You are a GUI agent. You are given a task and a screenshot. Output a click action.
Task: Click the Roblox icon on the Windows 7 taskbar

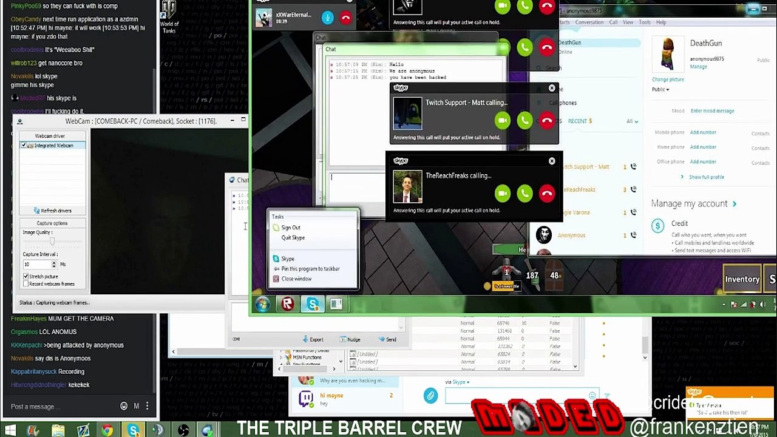click(x=288, y=304)
